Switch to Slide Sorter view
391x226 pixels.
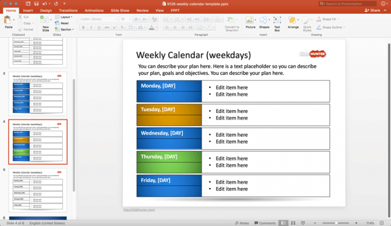(292, 223)
